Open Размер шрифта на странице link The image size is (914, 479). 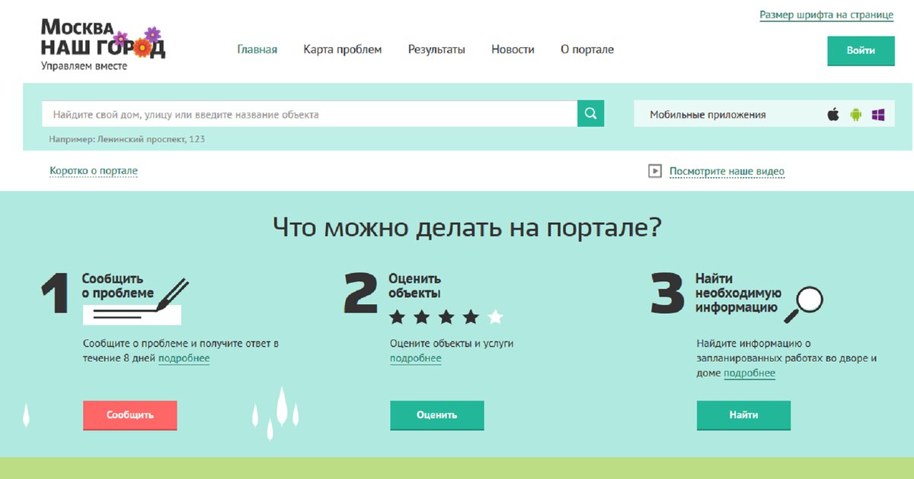point(826,15)
